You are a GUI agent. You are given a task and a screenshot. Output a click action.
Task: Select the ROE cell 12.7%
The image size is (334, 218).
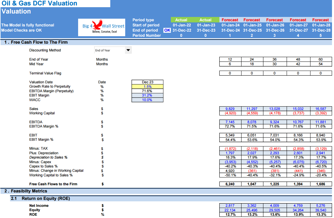click(230, 215)
